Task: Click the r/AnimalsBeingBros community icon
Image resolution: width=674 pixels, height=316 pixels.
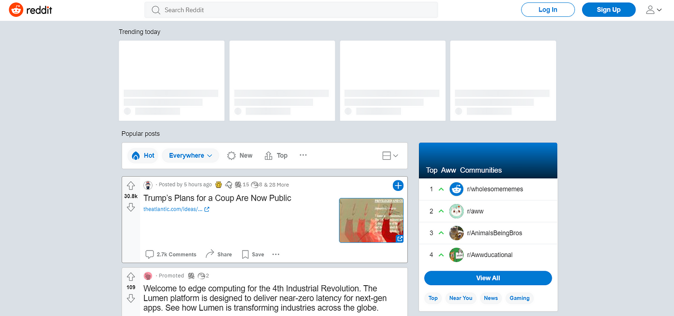Action: coord(456,233)
